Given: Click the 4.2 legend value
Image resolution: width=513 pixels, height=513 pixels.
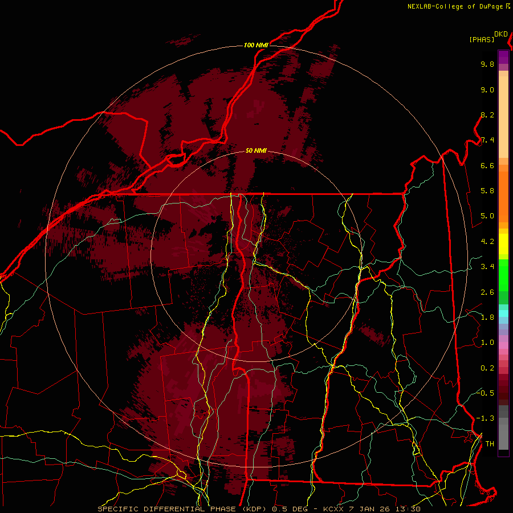Looking at the screenshot, I should coord(487,242).
